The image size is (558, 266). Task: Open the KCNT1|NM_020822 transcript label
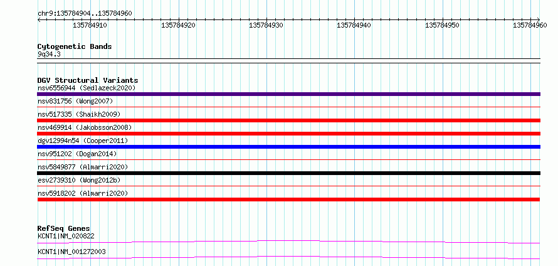coord(66,236)
